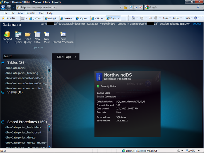Go back with browser Back button
The width and height of the screenshot is (204, 153).
[3, 7]
